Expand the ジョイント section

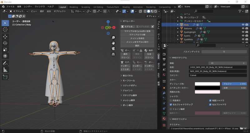(x=127, y=91)
